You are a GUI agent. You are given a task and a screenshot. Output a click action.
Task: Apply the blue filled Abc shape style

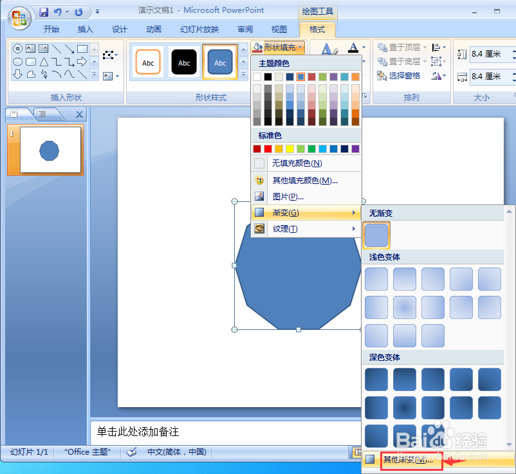[220, 62]
